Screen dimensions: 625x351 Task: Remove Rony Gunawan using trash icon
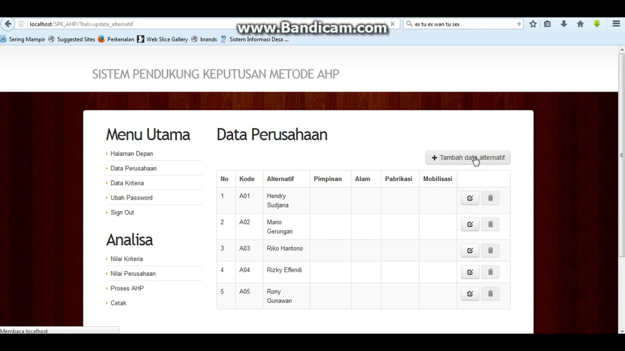[x=490, y=294]
